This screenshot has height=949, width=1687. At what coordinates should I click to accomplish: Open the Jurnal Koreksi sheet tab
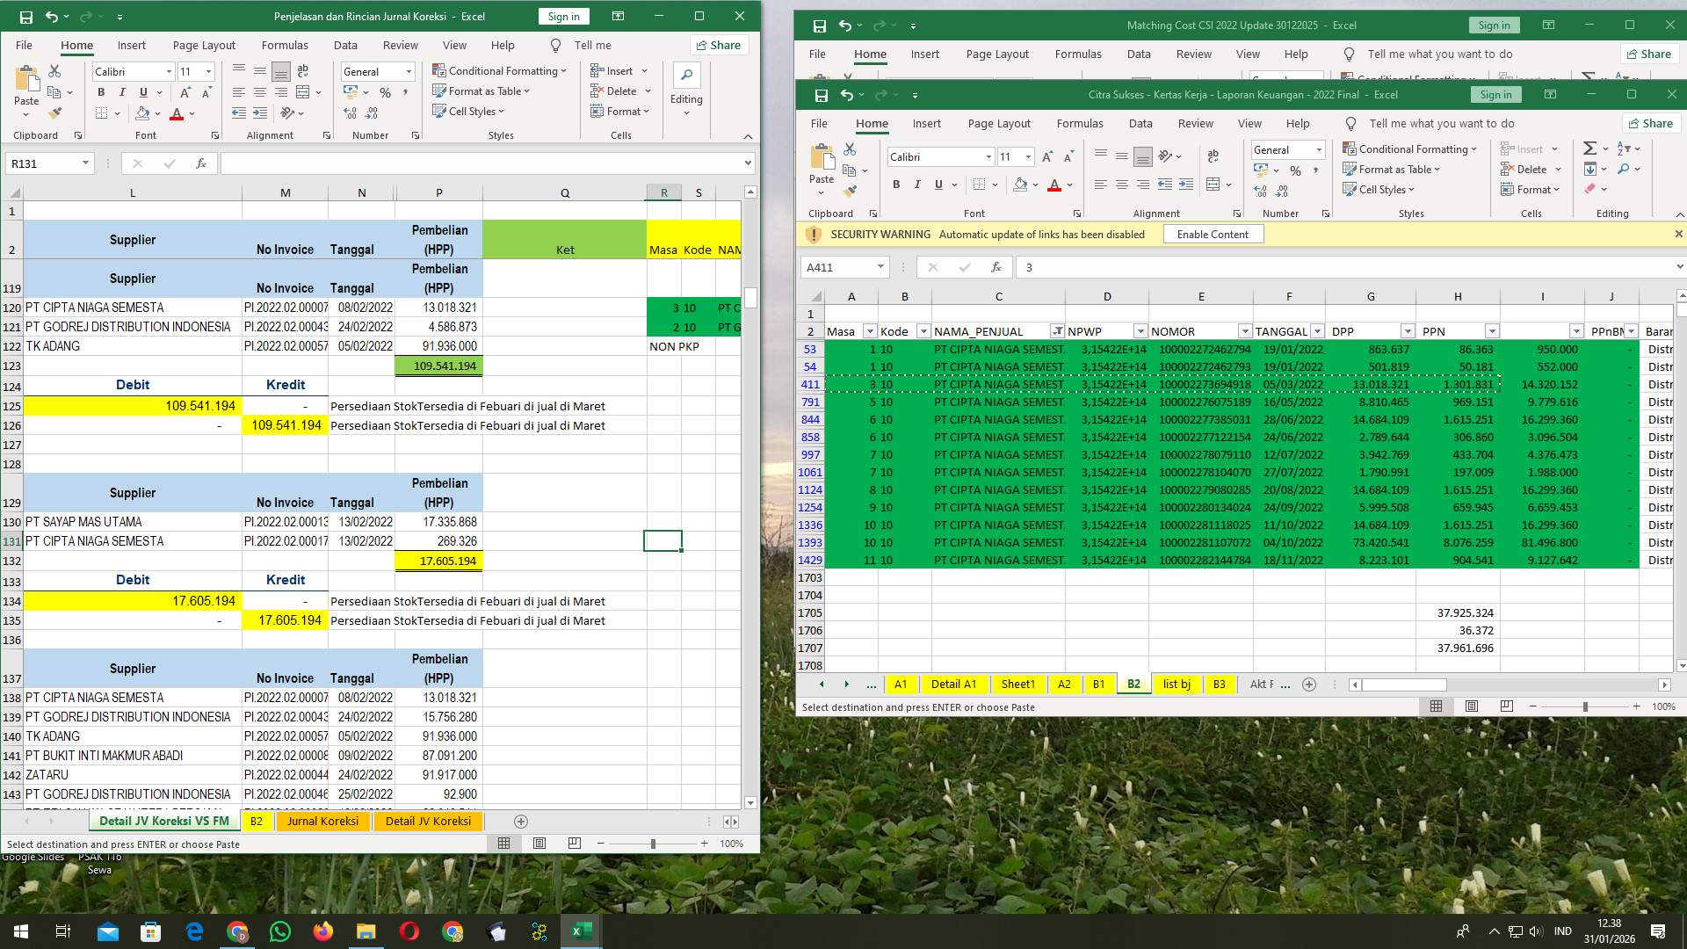click(322, 822)
